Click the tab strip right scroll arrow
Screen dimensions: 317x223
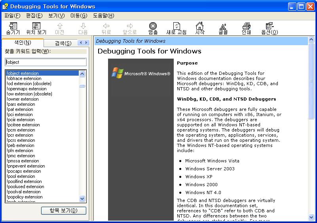86,42
